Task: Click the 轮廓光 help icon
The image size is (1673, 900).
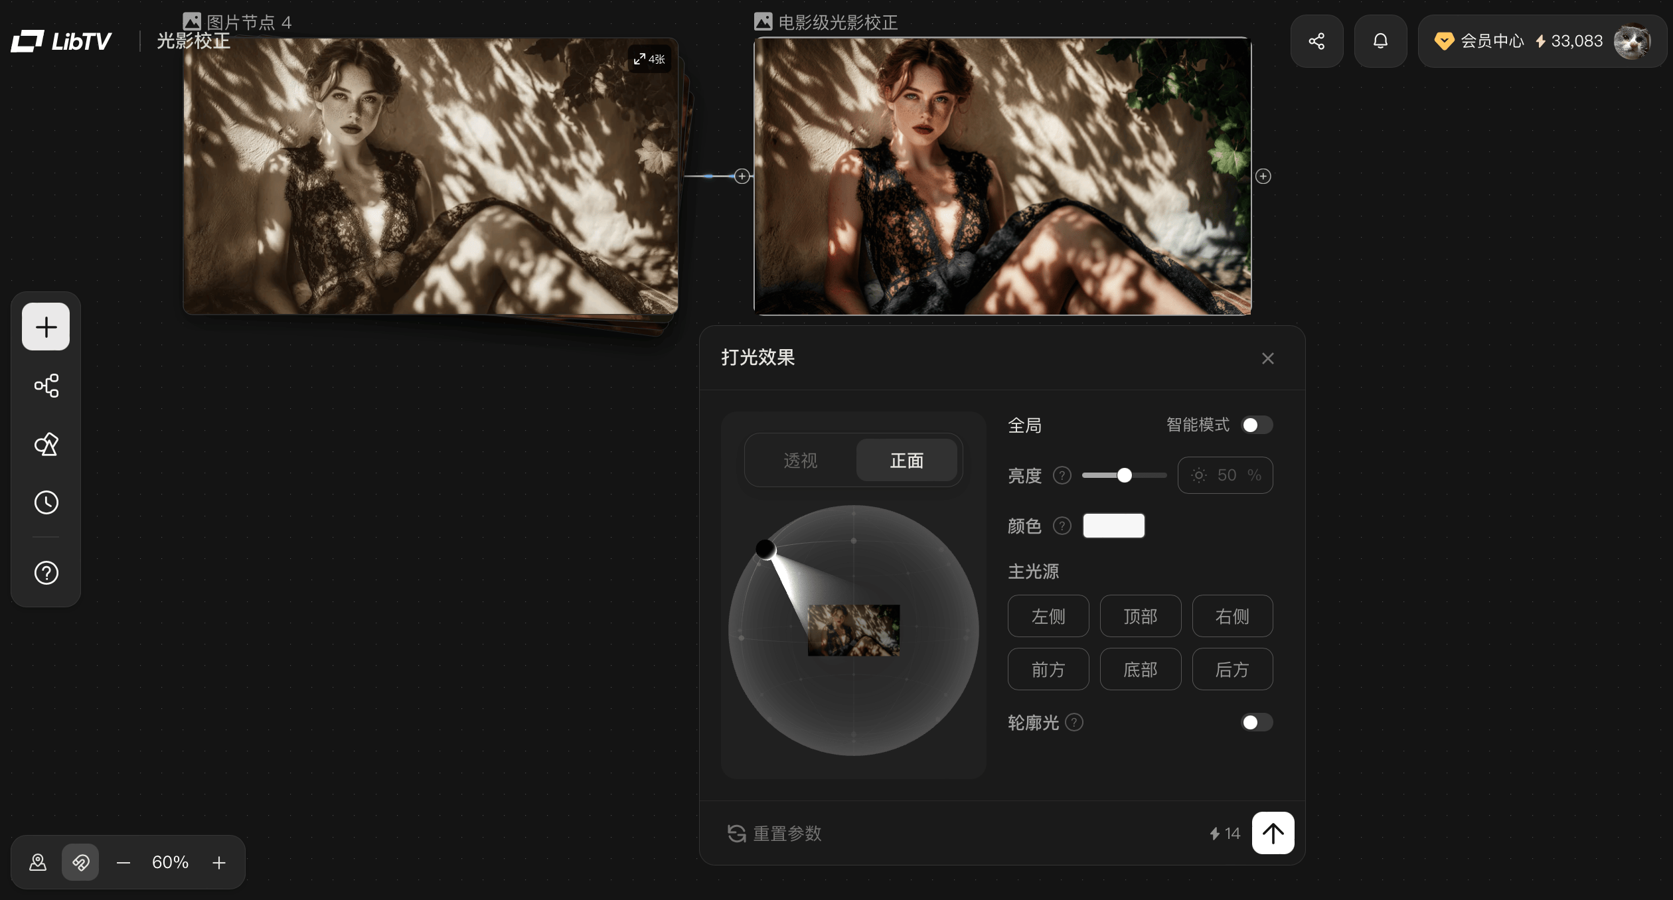Action: (x=1074, y=722)
